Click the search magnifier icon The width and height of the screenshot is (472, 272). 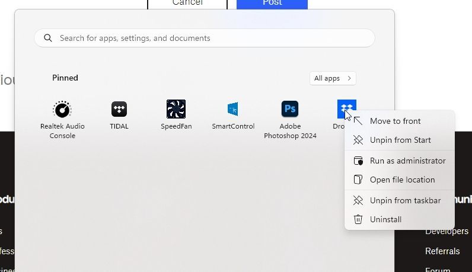coord(48,38)
